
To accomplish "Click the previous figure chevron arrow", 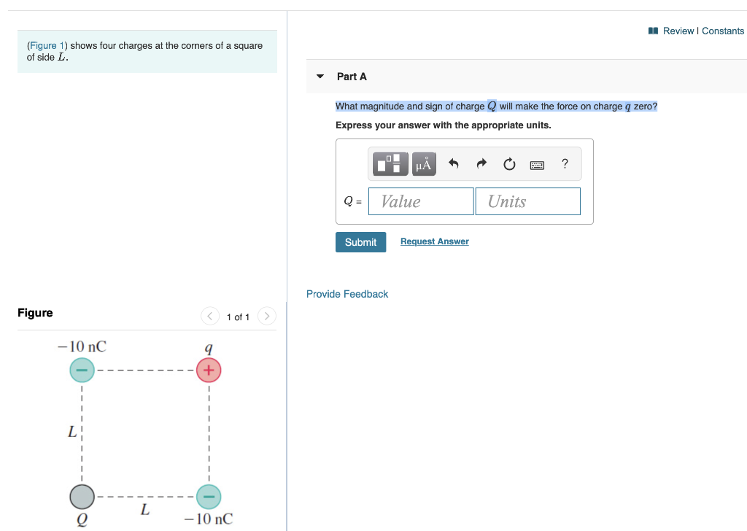I will (x=210, y=317).
